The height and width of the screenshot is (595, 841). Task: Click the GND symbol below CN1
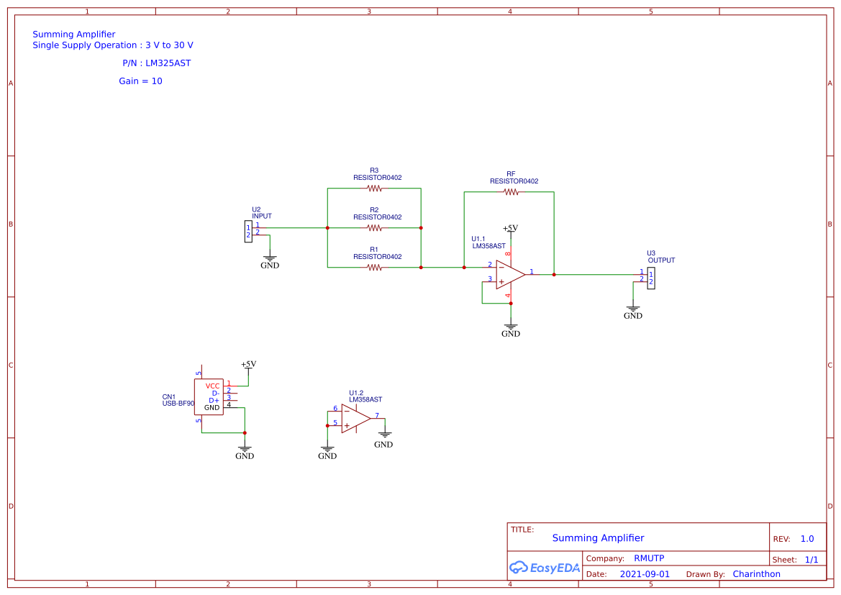[x=245, y=449]
